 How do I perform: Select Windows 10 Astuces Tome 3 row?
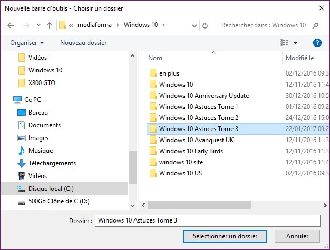pos(238,129)
